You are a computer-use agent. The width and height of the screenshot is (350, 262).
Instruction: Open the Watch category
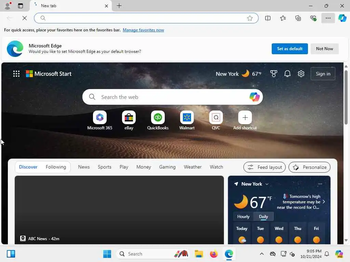pyautogui.click(x=216, y=167)
